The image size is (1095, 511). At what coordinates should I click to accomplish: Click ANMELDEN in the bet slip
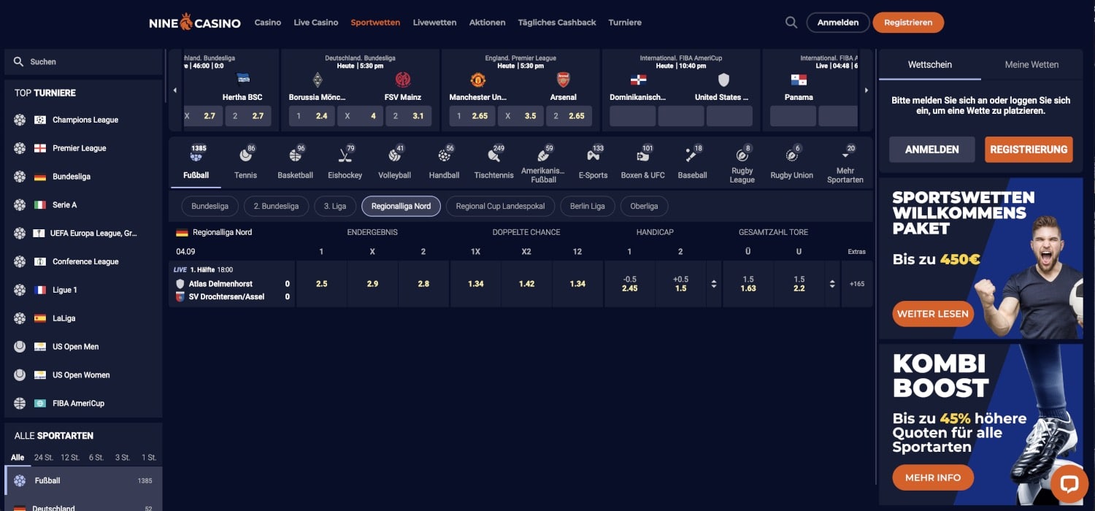click(932, 149)
